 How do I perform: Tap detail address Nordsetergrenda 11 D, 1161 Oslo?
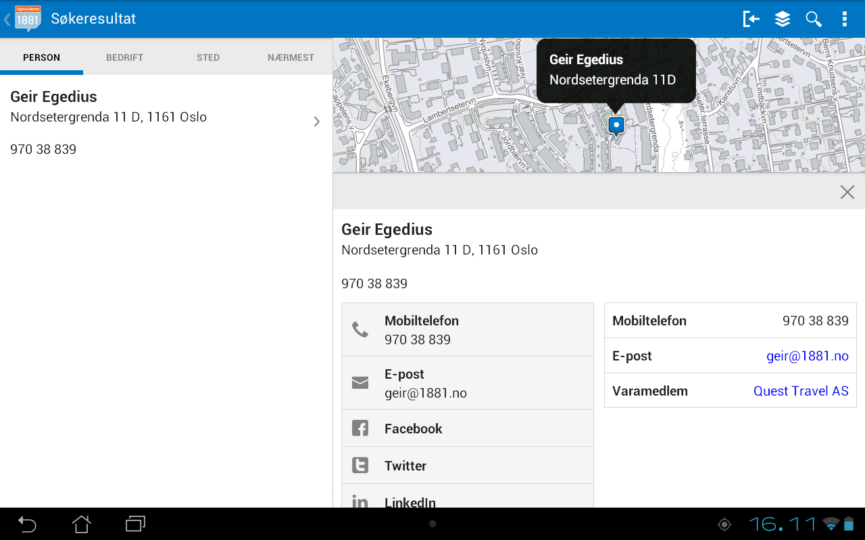click(x=440, y=250)
